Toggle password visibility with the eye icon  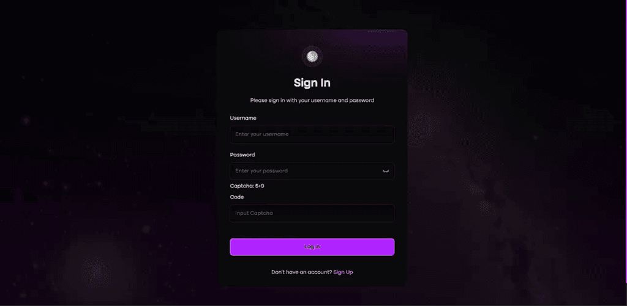386,171
